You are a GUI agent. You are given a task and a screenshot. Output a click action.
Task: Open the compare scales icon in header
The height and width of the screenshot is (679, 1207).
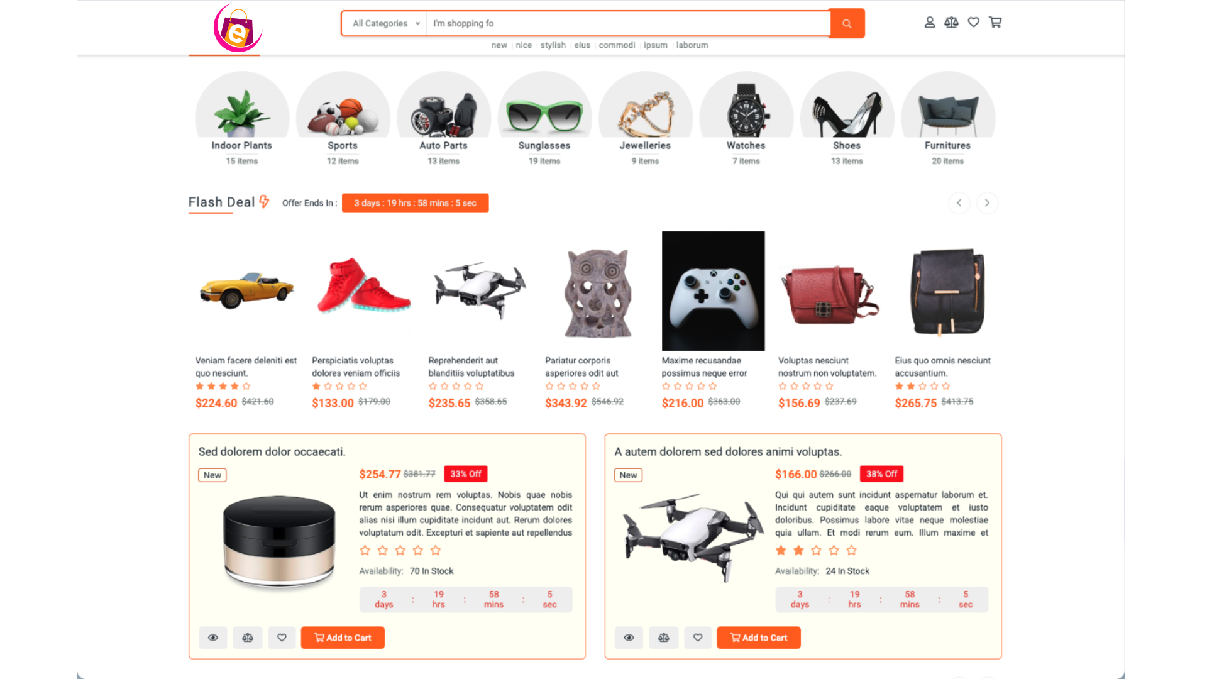pos(951,23)
